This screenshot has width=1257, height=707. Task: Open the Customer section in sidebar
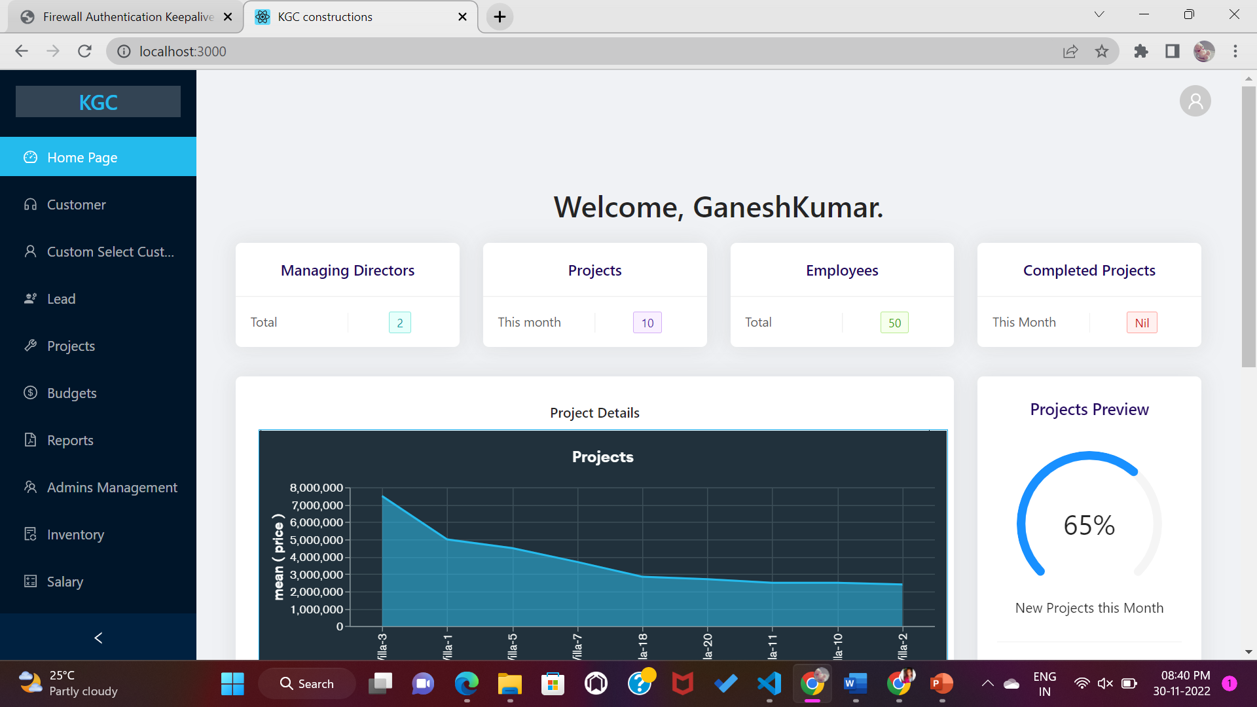(76, 204)
